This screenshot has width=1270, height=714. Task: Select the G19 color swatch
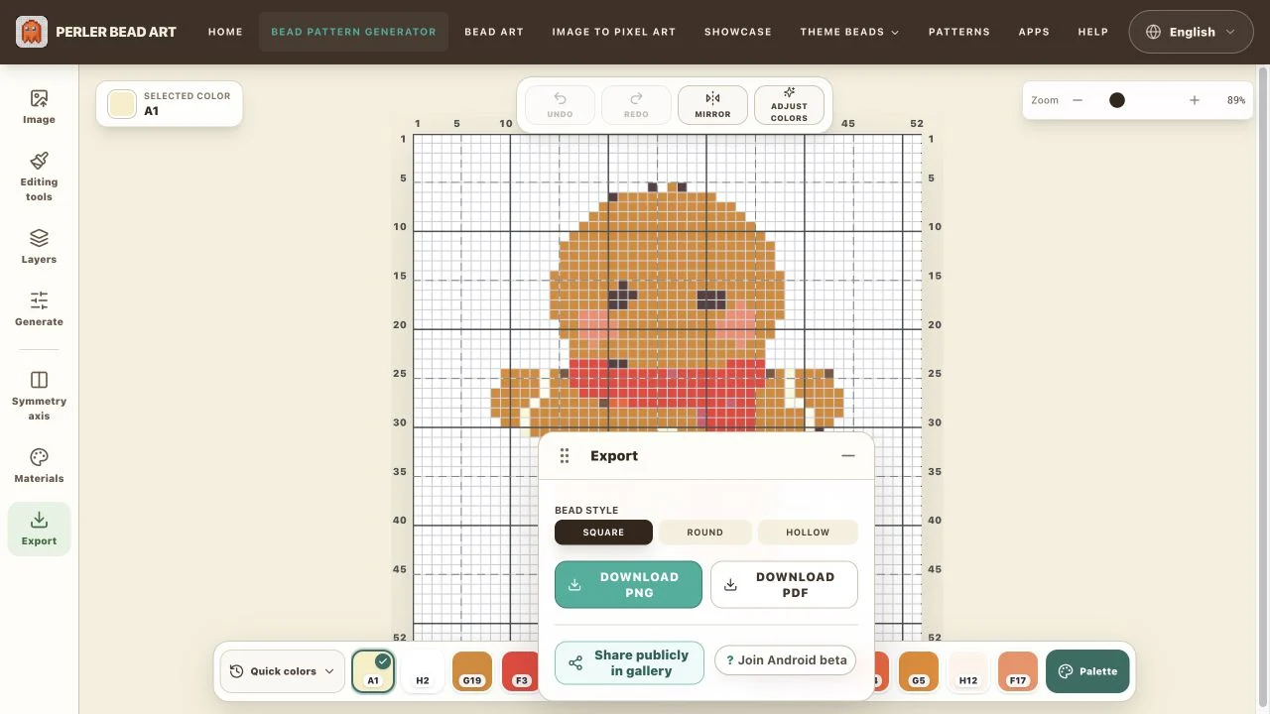[x=472, y=671]
